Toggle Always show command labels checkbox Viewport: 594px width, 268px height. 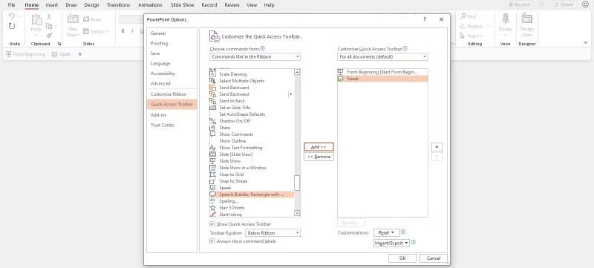212,241
